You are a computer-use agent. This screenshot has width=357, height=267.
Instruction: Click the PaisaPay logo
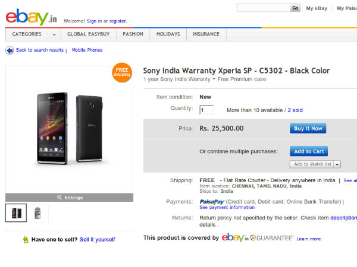[x=212, y=202]
